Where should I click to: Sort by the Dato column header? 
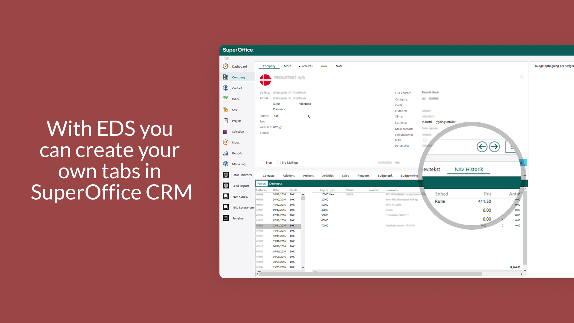click(x=276, y=190)
